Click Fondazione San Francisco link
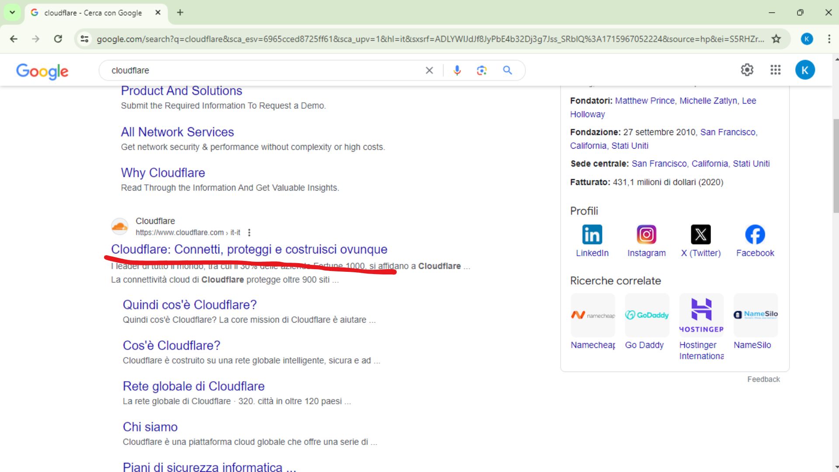 [728, 132]
